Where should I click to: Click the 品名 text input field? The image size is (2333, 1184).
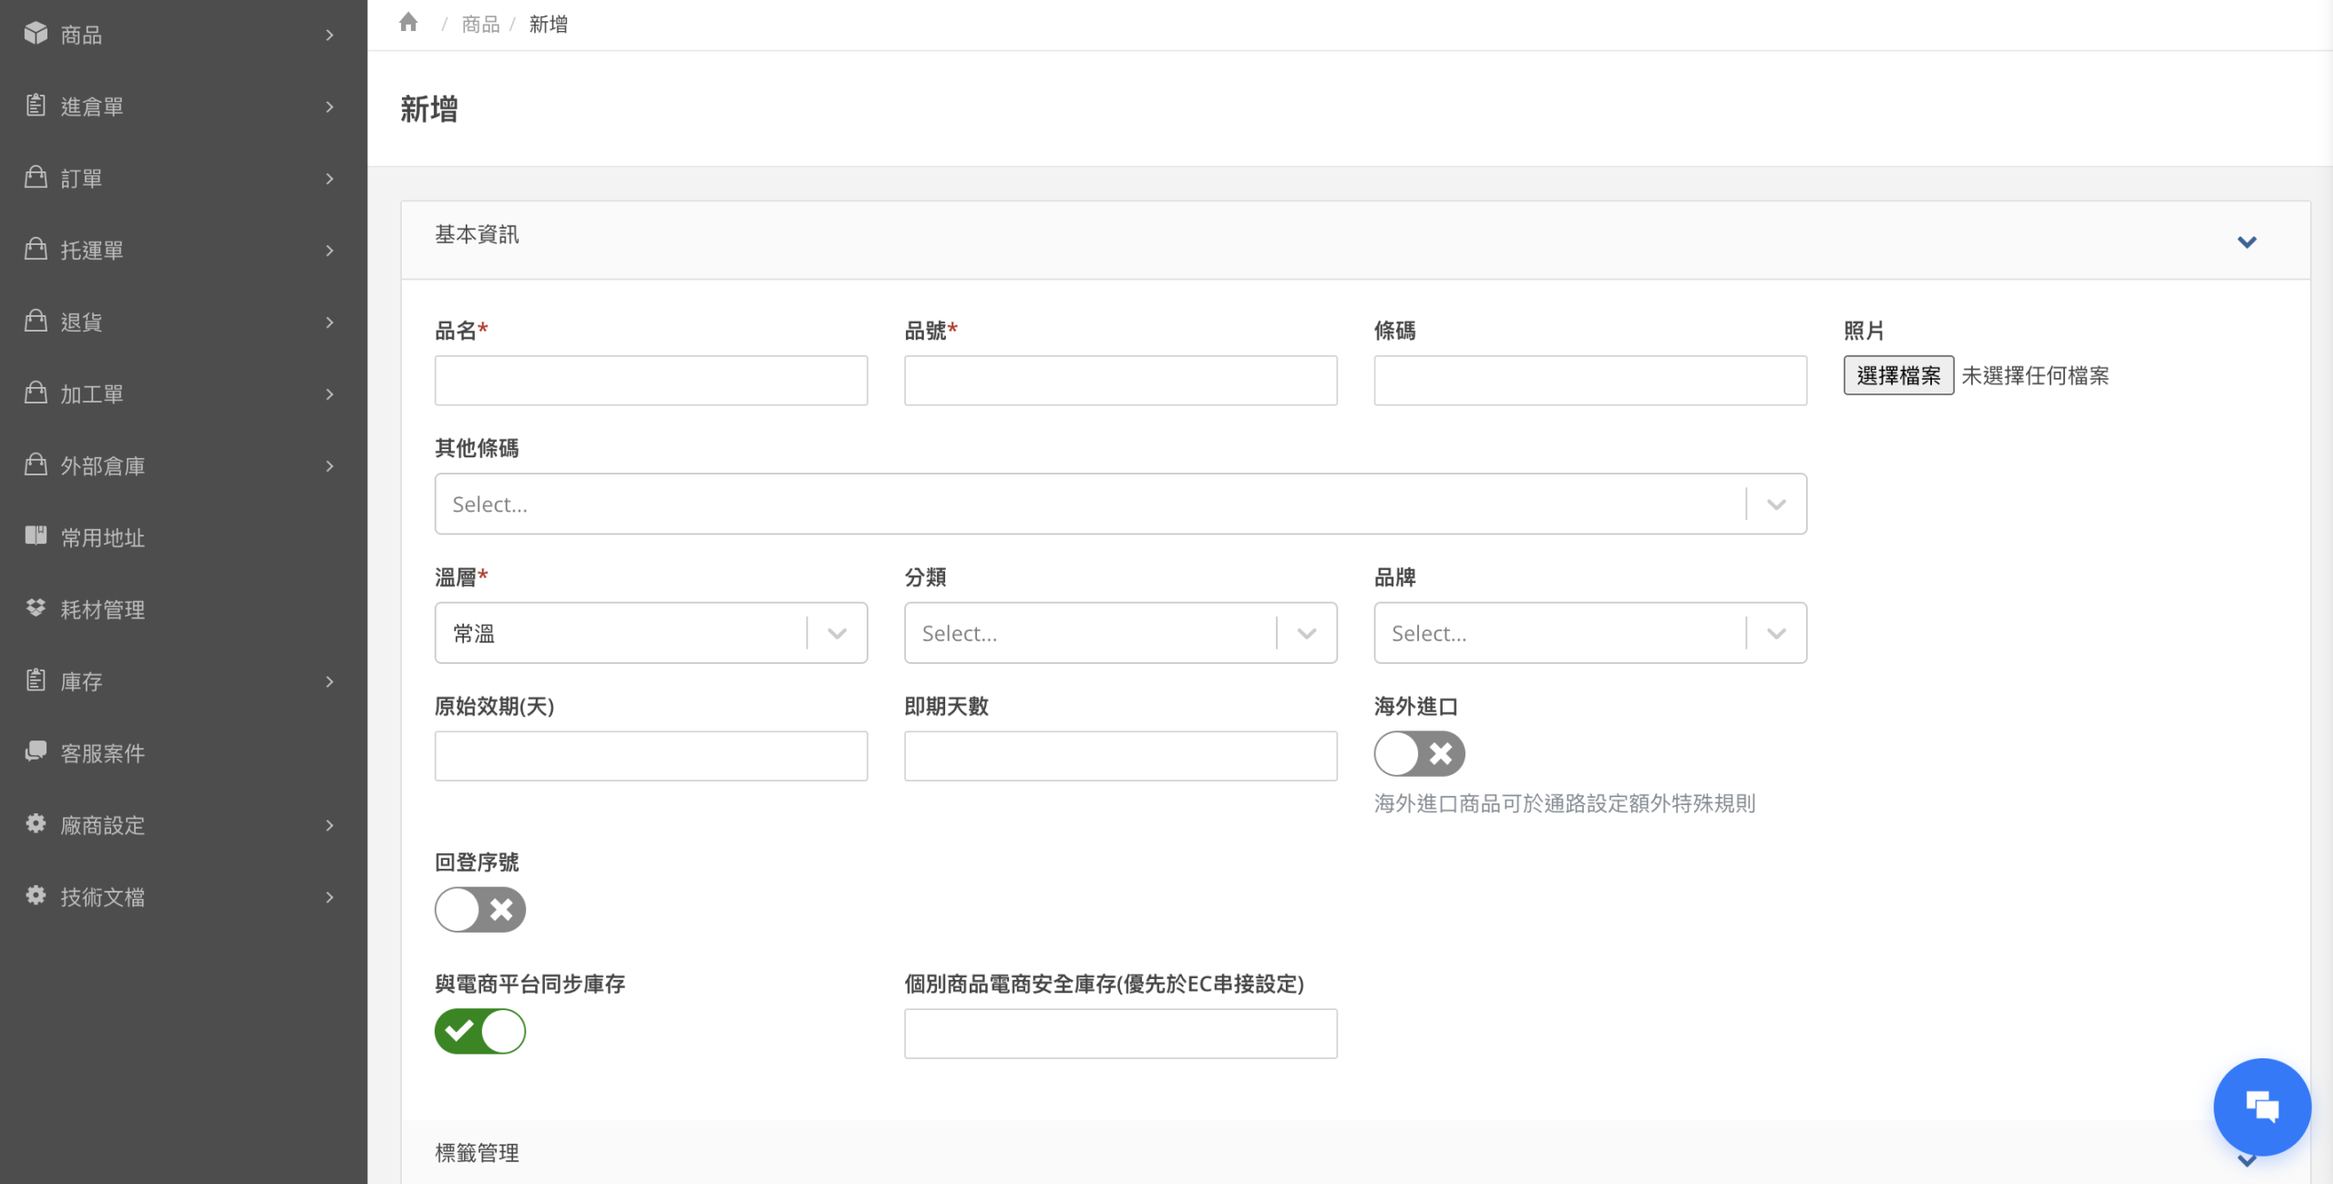(x=651, y=381)
